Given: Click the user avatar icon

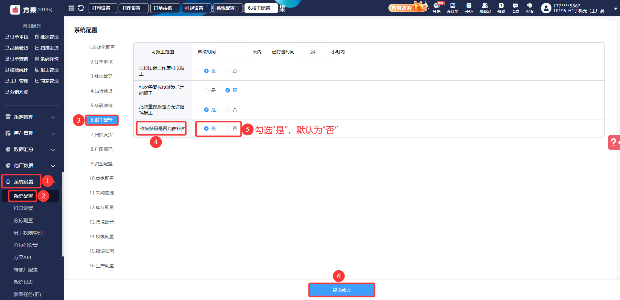Looking at the screenshot, I should (546, 8).
